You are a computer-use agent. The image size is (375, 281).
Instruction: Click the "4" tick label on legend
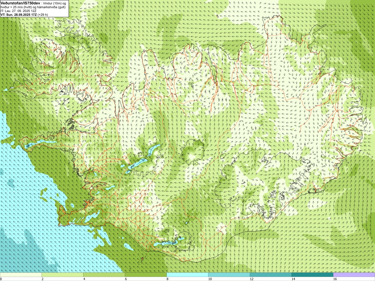point(84,279)
